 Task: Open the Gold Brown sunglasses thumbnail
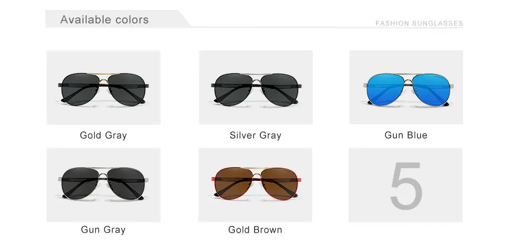255,185
